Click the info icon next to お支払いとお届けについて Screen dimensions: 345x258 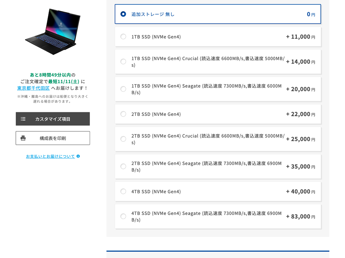(78, 156)
